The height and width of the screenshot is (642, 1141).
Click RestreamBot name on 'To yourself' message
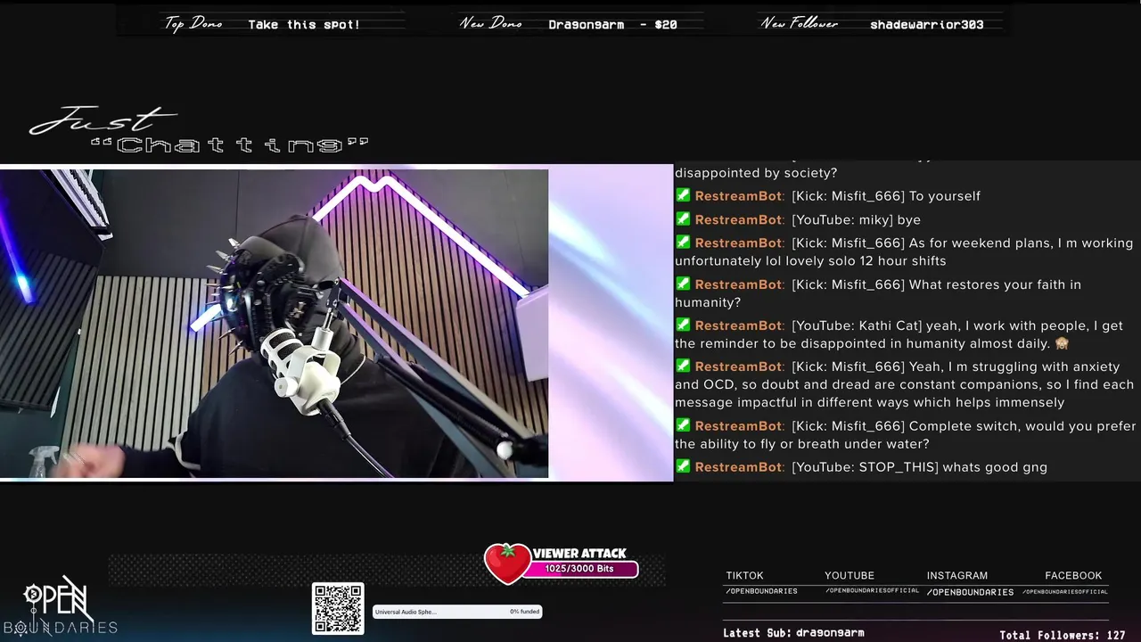click(739, 196)
